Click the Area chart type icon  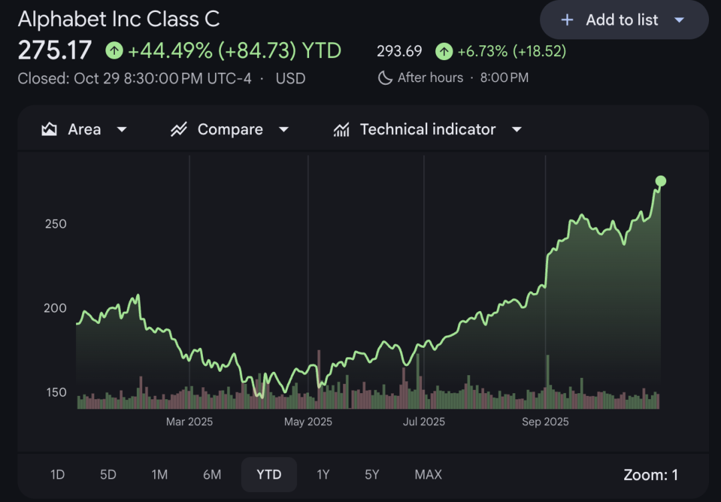[49, 130]
